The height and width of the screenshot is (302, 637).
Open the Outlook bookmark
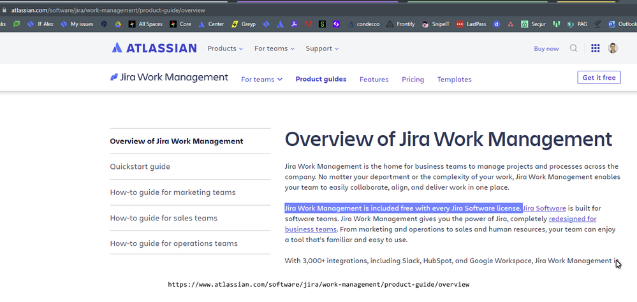point(622,24)
